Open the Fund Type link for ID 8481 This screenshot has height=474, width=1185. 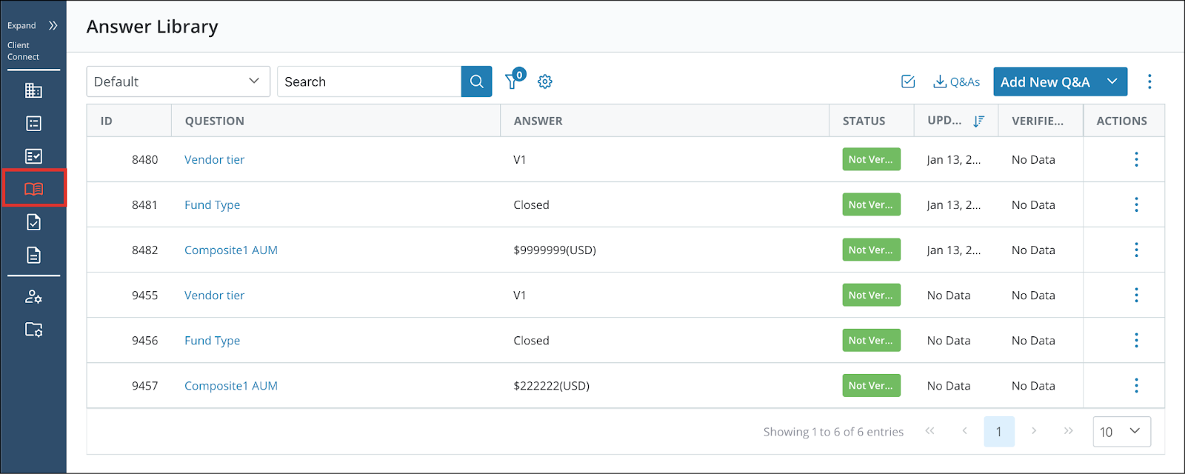coord(212,204)
